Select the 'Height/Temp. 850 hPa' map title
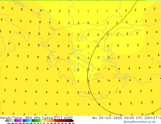This screenshot has width=161, height=124. point(20,118)
